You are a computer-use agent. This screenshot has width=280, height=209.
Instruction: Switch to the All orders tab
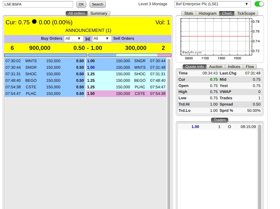point(77,13)
